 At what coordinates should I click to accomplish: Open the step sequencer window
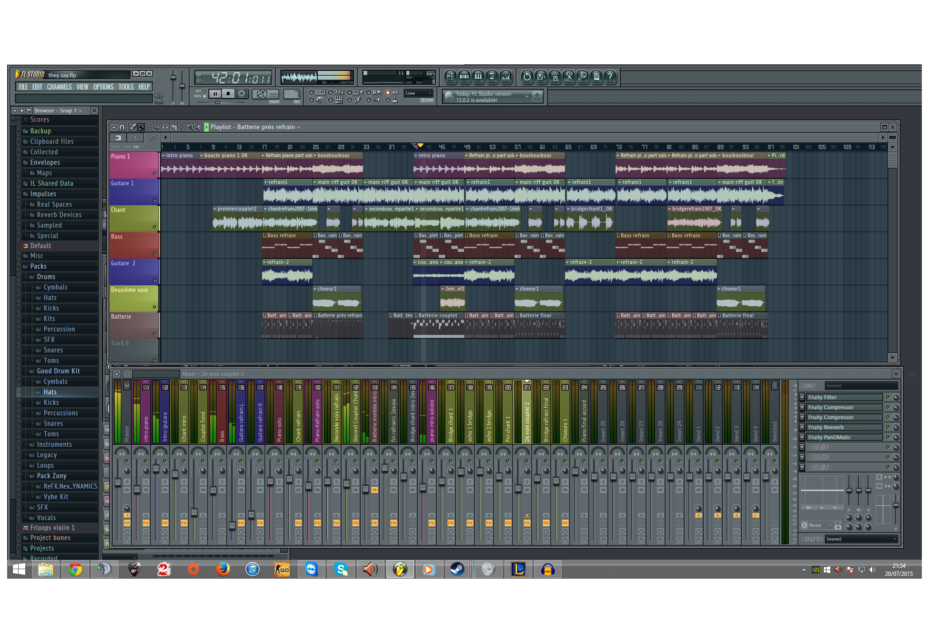(464, 77)
